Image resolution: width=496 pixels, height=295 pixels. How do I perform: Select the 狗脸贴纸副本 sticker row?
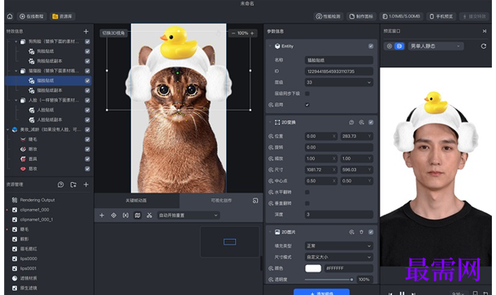pyautogui.click(x=49, y=61)
